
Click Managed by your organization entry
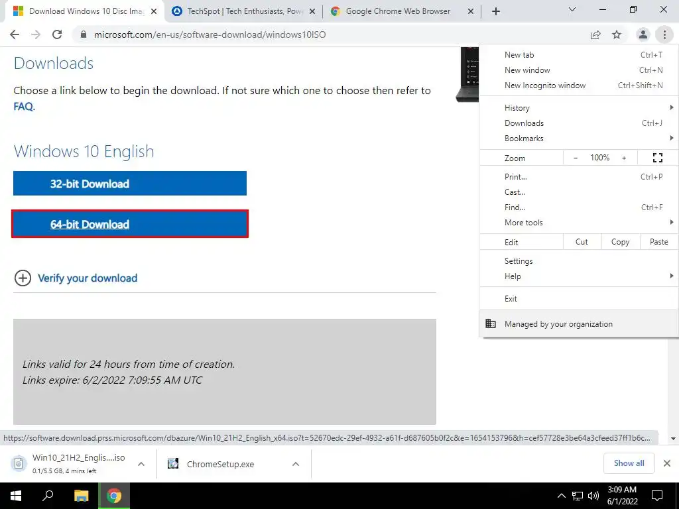pos(578,323)
